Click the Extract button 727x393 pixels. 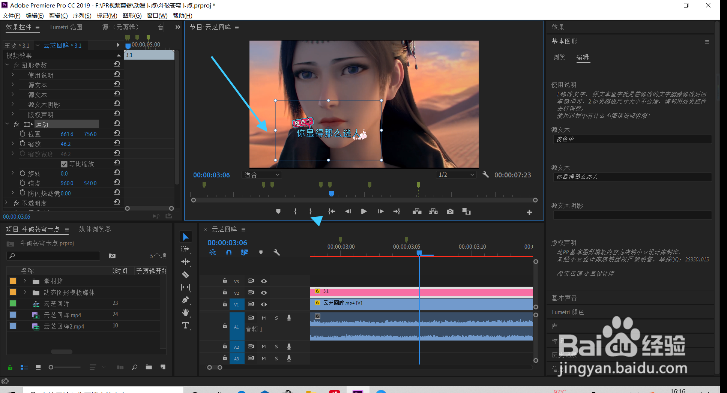click(433, 211)
